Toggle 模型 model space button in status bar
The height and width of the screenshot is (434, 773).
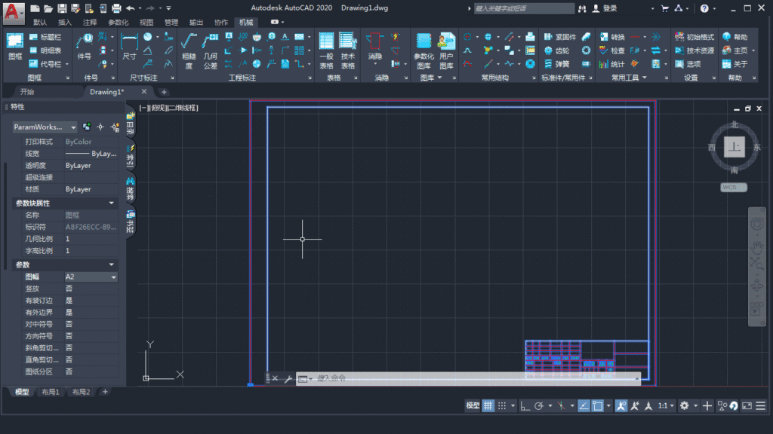pyautogui.click(x=473, y=405)
